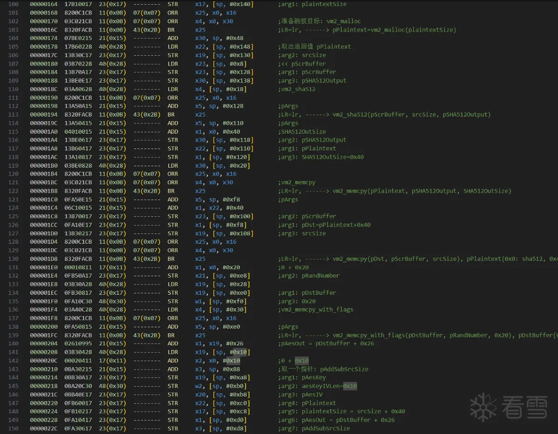Click the ';arg3: SHA512OutSize=0x40' comment

[321, 157]
